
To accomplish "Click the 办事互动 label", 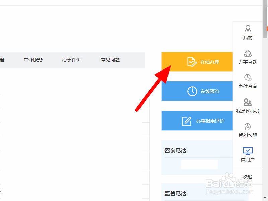I will tap(248, 62).
